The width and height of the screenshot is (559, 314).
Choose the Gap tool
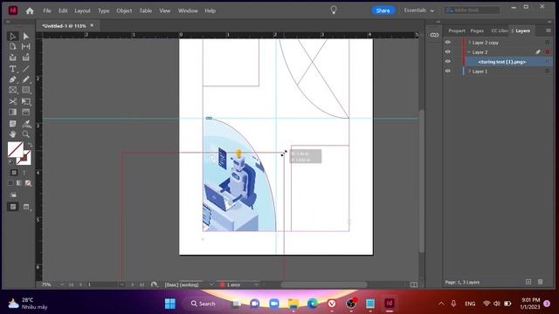tap(26, 46)
